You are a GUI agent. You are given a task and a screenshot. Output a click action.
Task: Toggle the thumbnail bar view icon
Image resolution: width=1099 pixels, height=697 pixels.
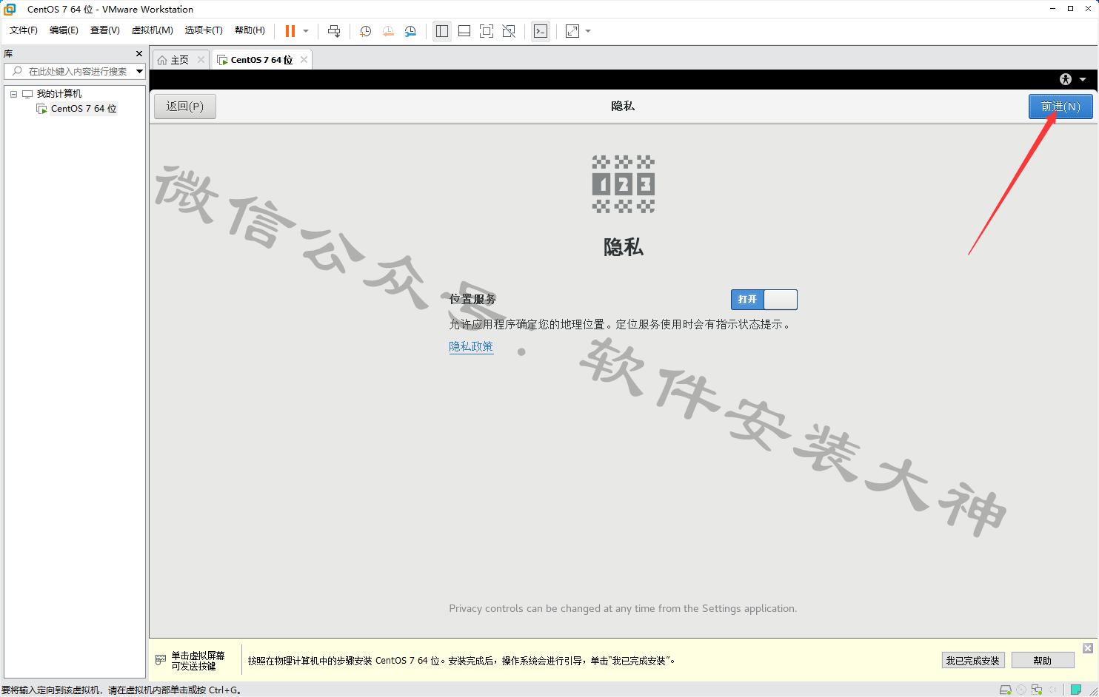[464, 31]
